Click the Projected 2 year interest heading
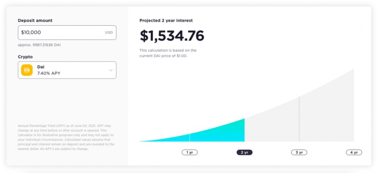This screenshot has height=173, width=378. tap(166, 20)
